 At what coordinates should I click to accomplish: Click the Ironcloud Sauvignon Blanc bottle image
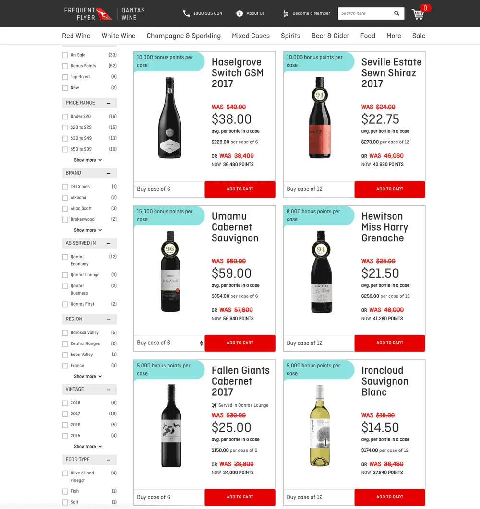[320, 426]
